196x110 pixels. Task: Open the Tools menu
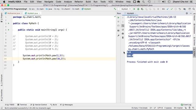coord(103,2)
